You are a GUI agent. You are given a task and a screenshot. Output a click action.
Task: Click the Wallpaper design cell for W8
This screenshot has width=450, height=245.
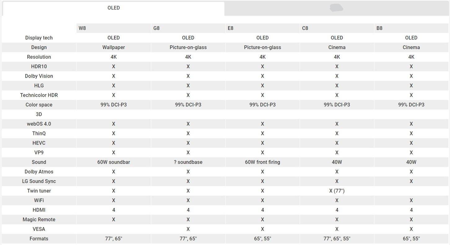114,47
